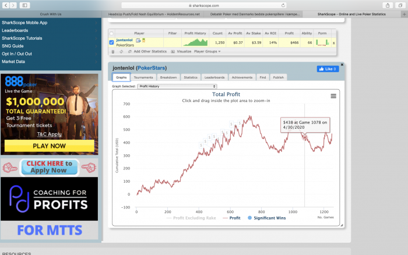This screenshot has width=408, height=255.
Task: Open the Graph Selected Profit History dropdown
Action: coord(177,86)
